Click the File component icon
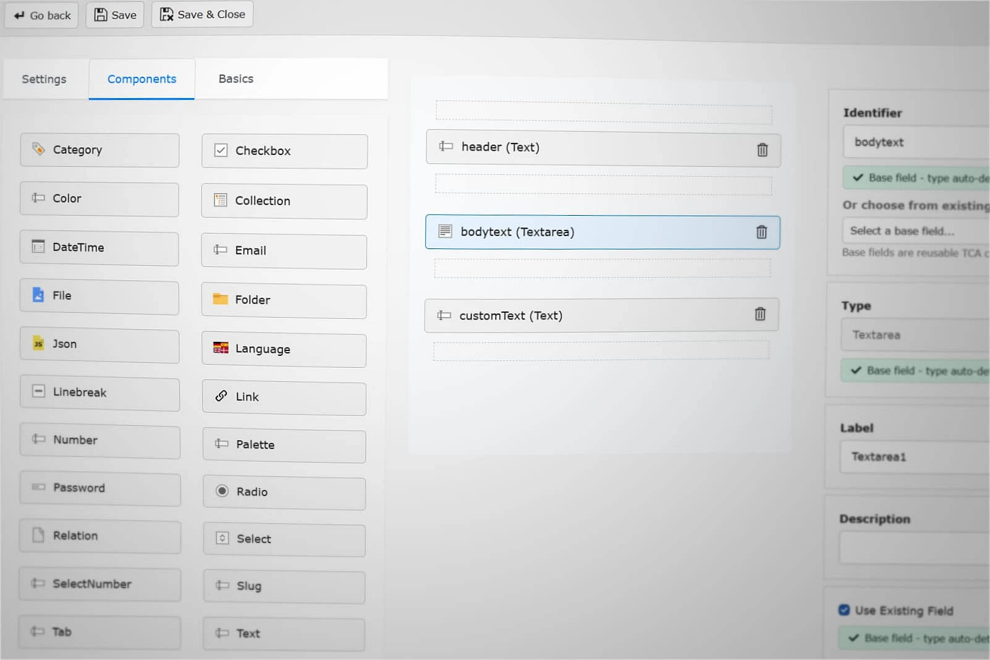Screen dimensions: 990x660 coord(38,295)
